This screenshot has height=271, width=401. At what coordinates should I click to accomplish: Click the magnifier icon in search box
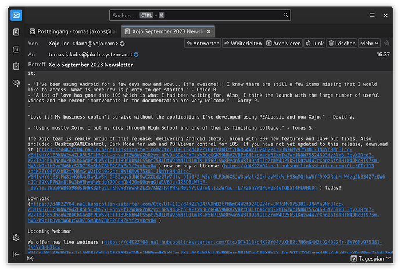click(x=286, y=15)
